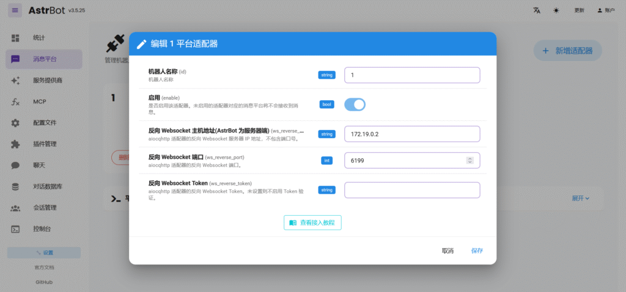Click the port number stepper arrows

(x=469, y=160)
